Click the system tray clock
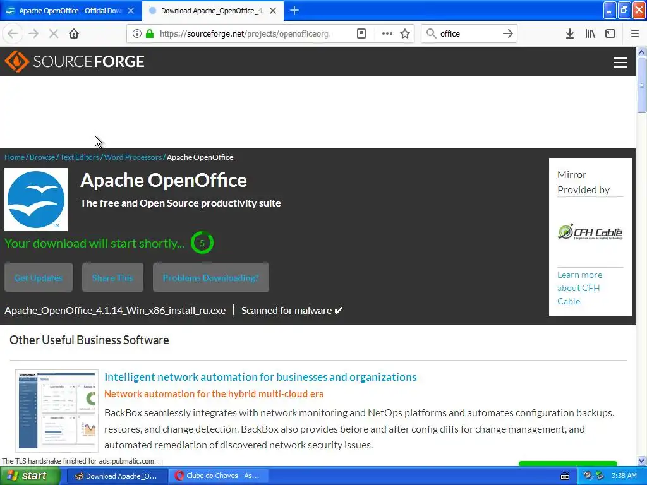647x485 pixels. point(624,476)
